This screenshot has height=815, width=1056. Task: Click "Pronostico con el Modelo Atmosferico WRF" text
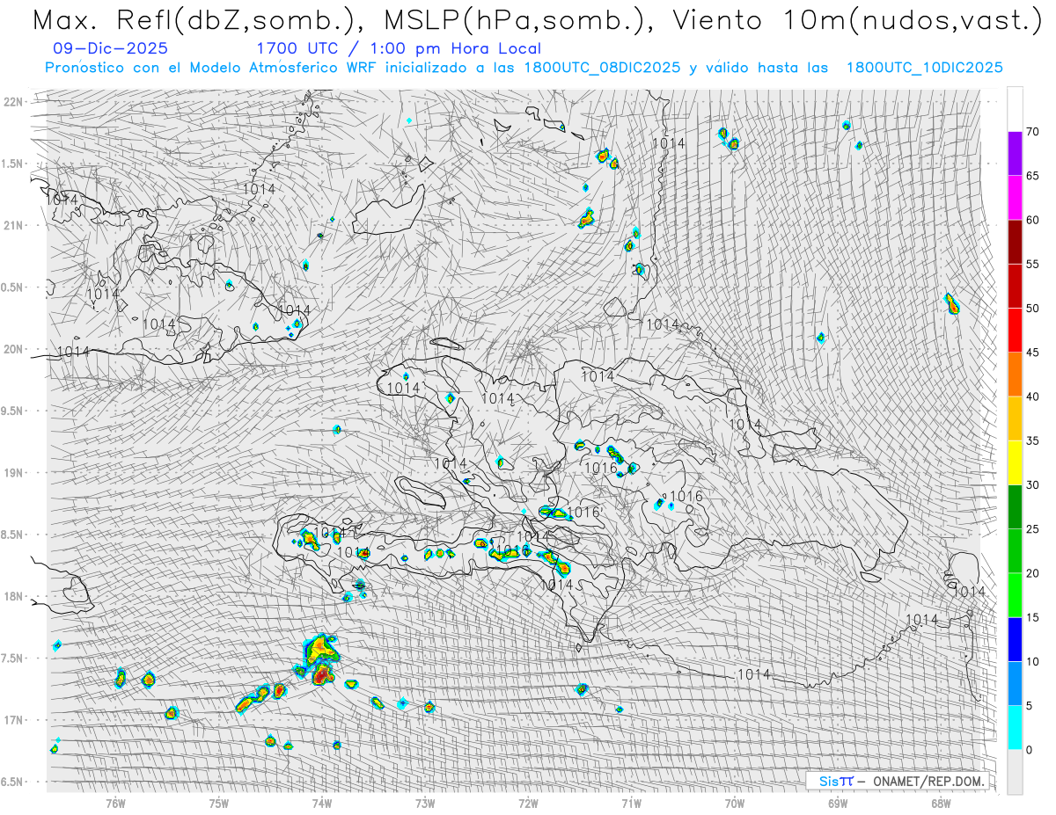[x=211, y=68]
